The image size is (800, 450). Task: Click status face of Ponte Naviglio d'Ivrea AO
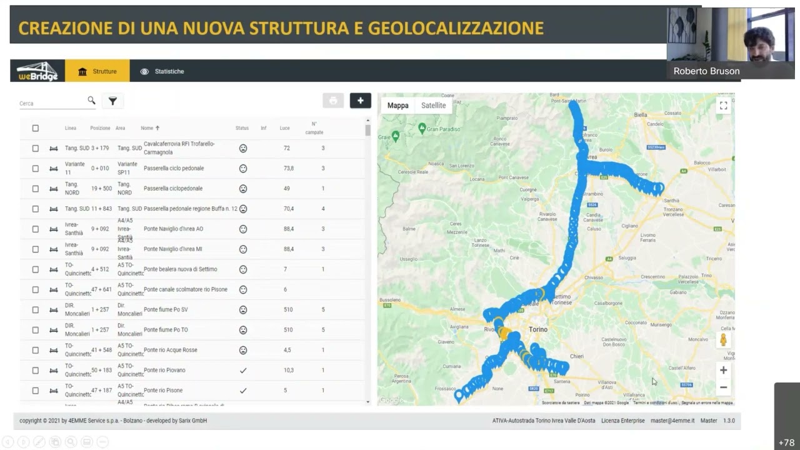(x=243, y=229)
